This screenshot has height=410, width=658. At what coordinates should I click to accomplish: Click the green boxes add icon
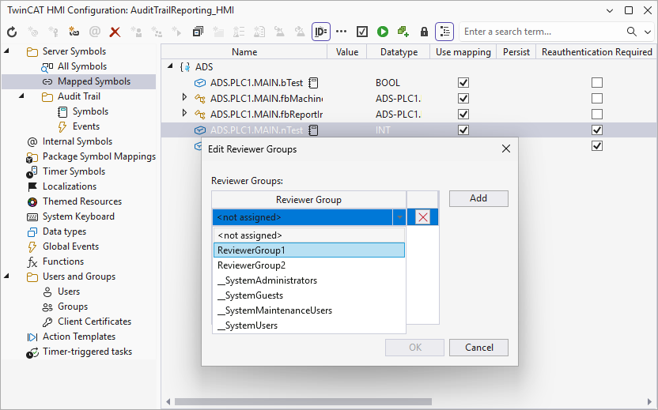point(403,32)
